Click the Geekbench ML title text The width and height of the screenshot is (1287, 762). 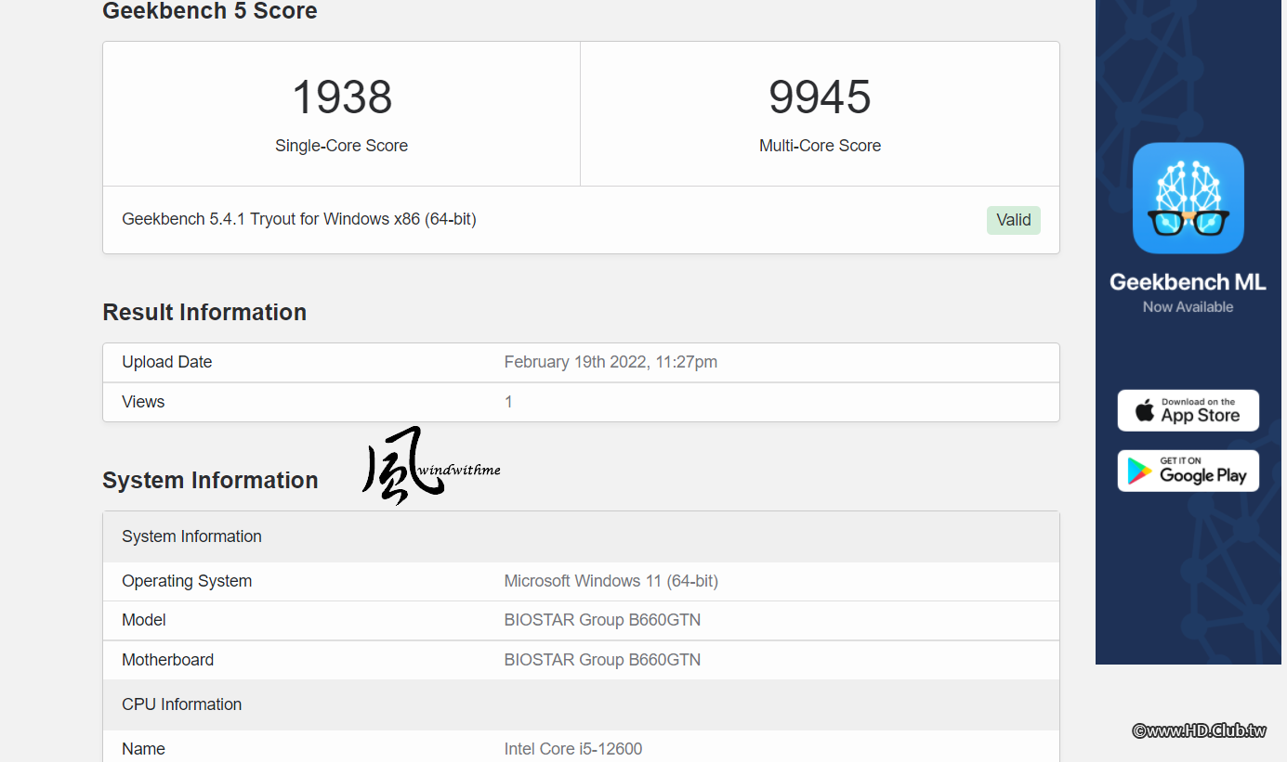click(1188, 282)
